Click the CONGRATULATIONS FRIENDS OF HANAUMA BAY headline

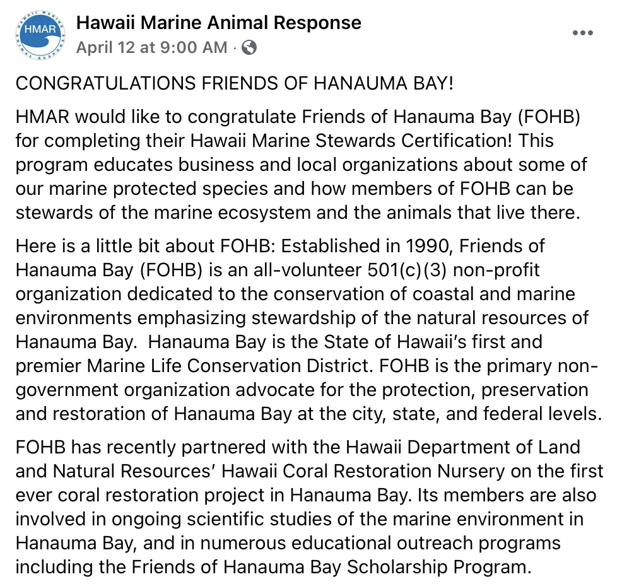(234, 85)
